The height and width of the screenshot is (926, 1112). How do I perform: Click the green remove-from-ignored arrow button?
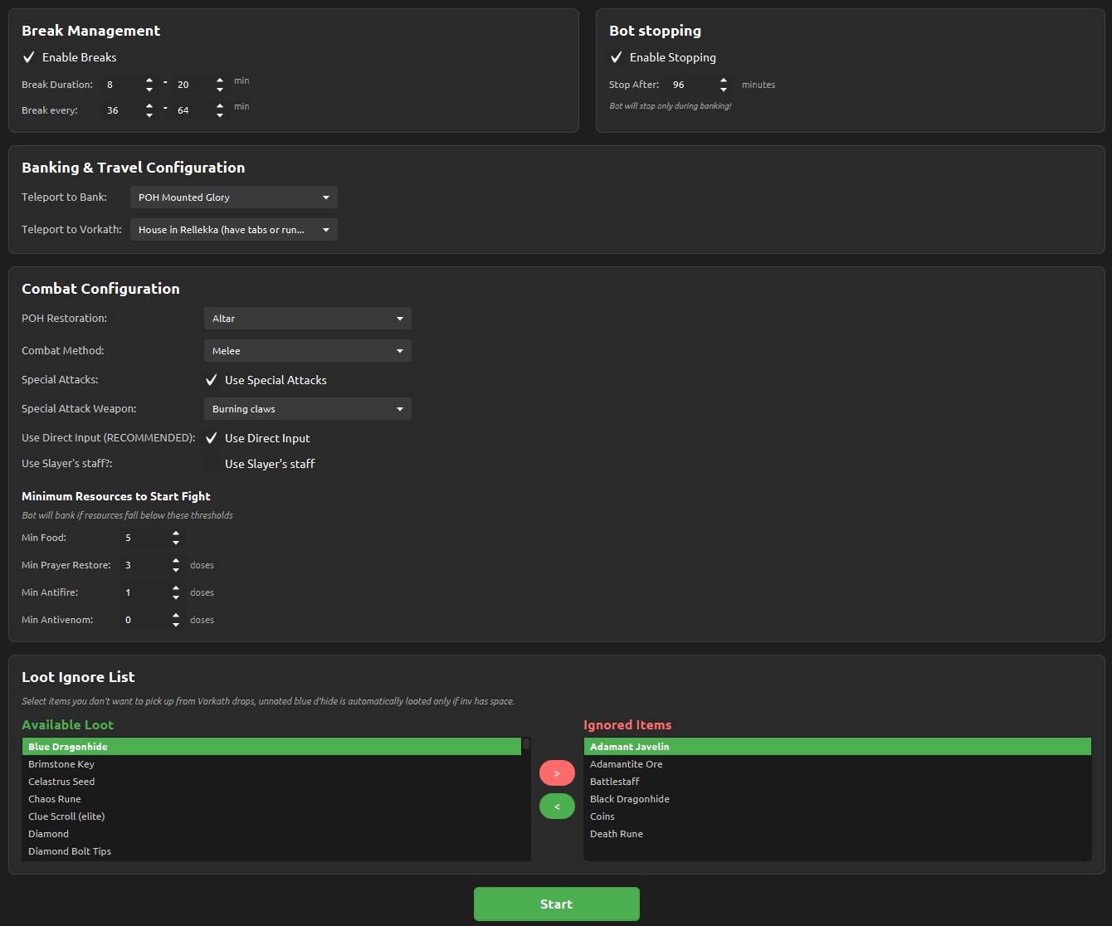pyautogui.click(x=557, y=806)
